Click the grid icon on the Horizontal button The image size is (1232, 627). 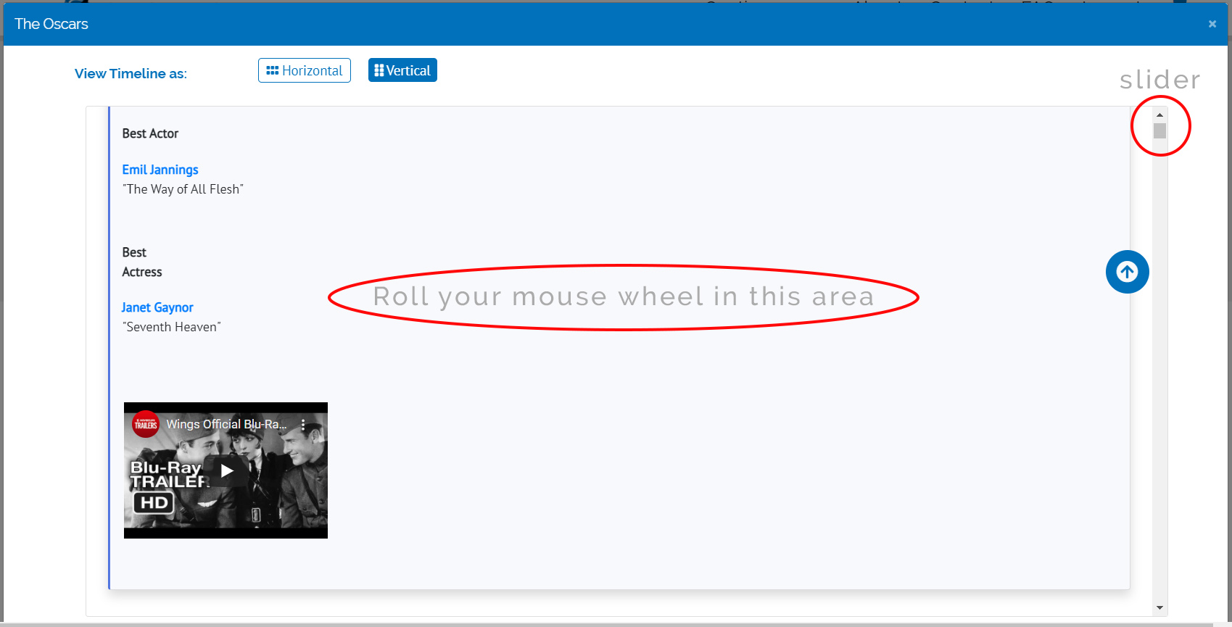click(x=273, y=70)
